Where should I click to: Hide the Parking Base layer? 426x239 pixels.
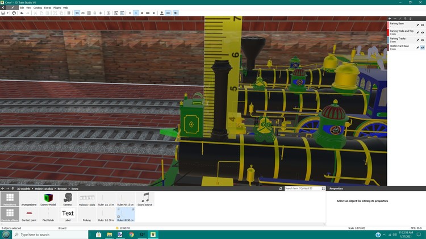(x=423, y=24)
